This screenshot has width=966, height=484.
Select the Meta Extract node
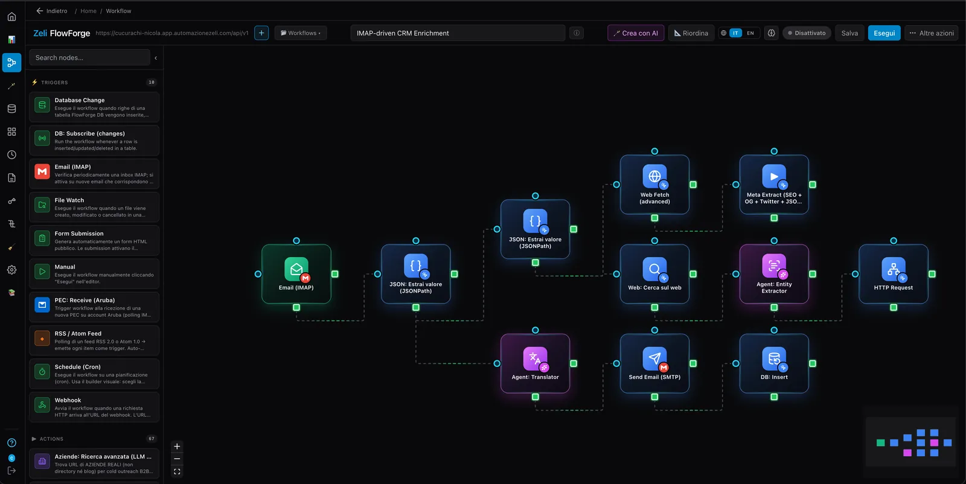click(774, 185)
